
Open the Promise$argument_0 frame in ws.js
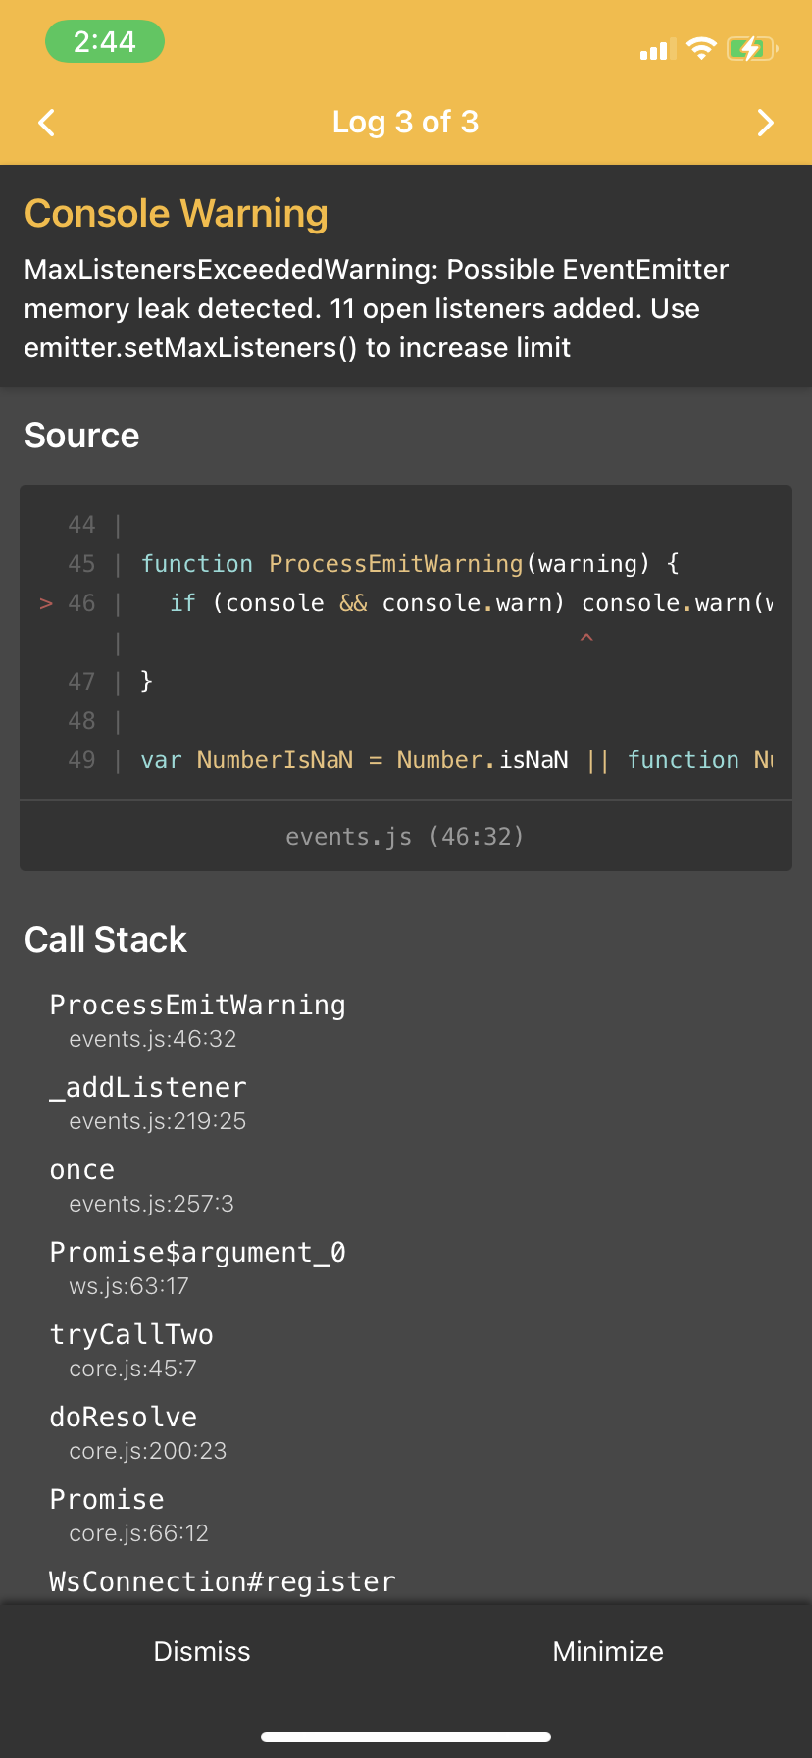click(x=199, y=1252)
